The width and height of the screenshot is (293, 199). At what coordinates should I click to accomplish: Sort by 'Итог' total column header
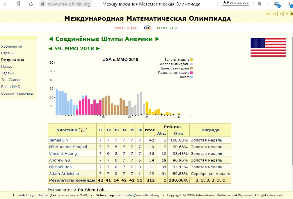(150, 130)
